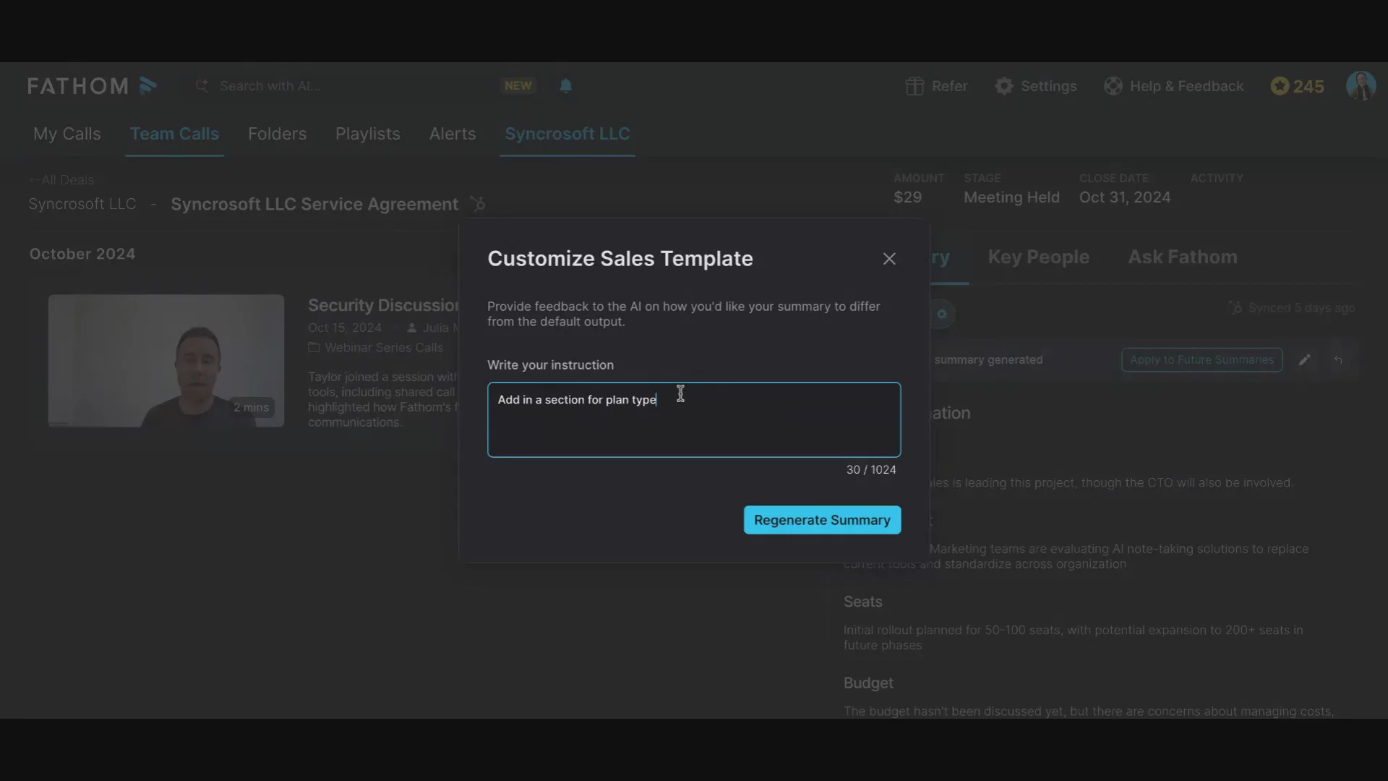Click the Oct 31, 2024 close date
This screenshot has width=1388, height=781.
point(1125,197)
